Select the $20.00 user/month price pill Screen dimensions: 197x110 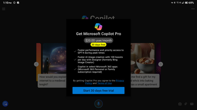98,40
